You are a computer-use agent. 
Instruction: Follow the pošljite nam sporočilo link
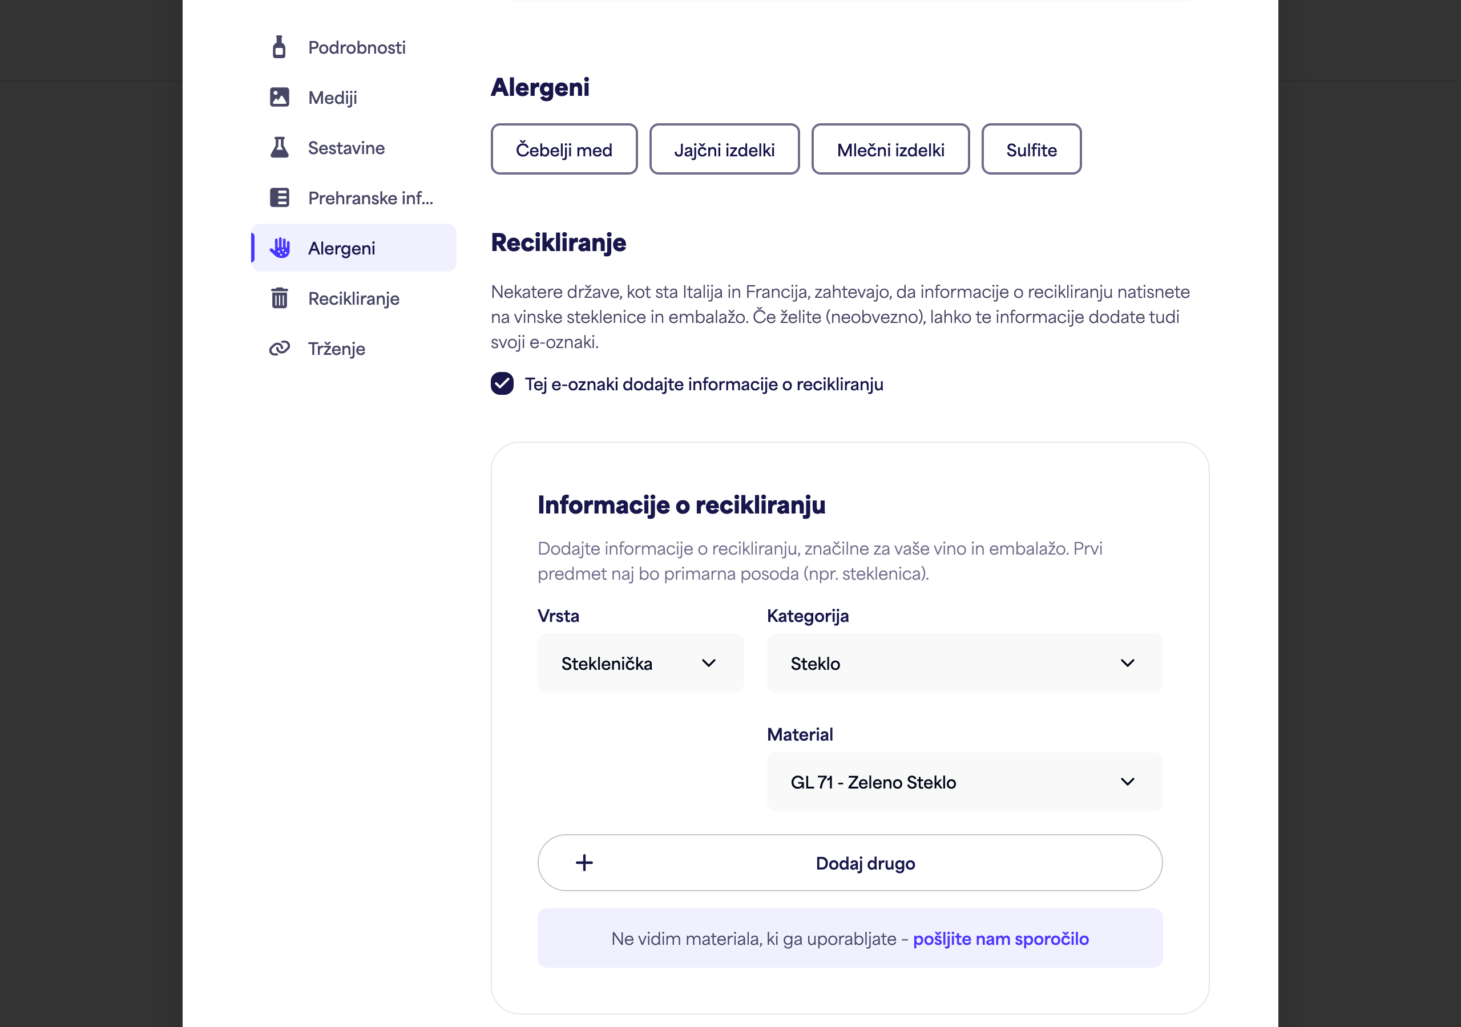1000,939
